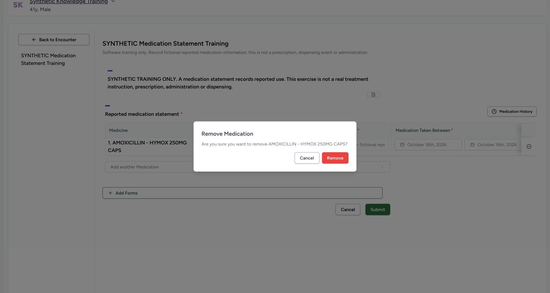Click the AMOXICILLIN - HYMOX 250MG CAPS row text
This screenshot has width=550, height=293.
tap(147, 147)
